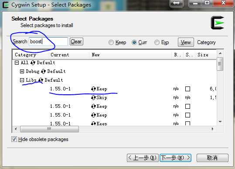Click the vertical scrollbar thumb
235x169 pixels.
tap(220, 64)
